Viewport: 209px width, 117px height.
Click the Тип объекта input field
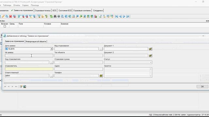coord(78,56)
